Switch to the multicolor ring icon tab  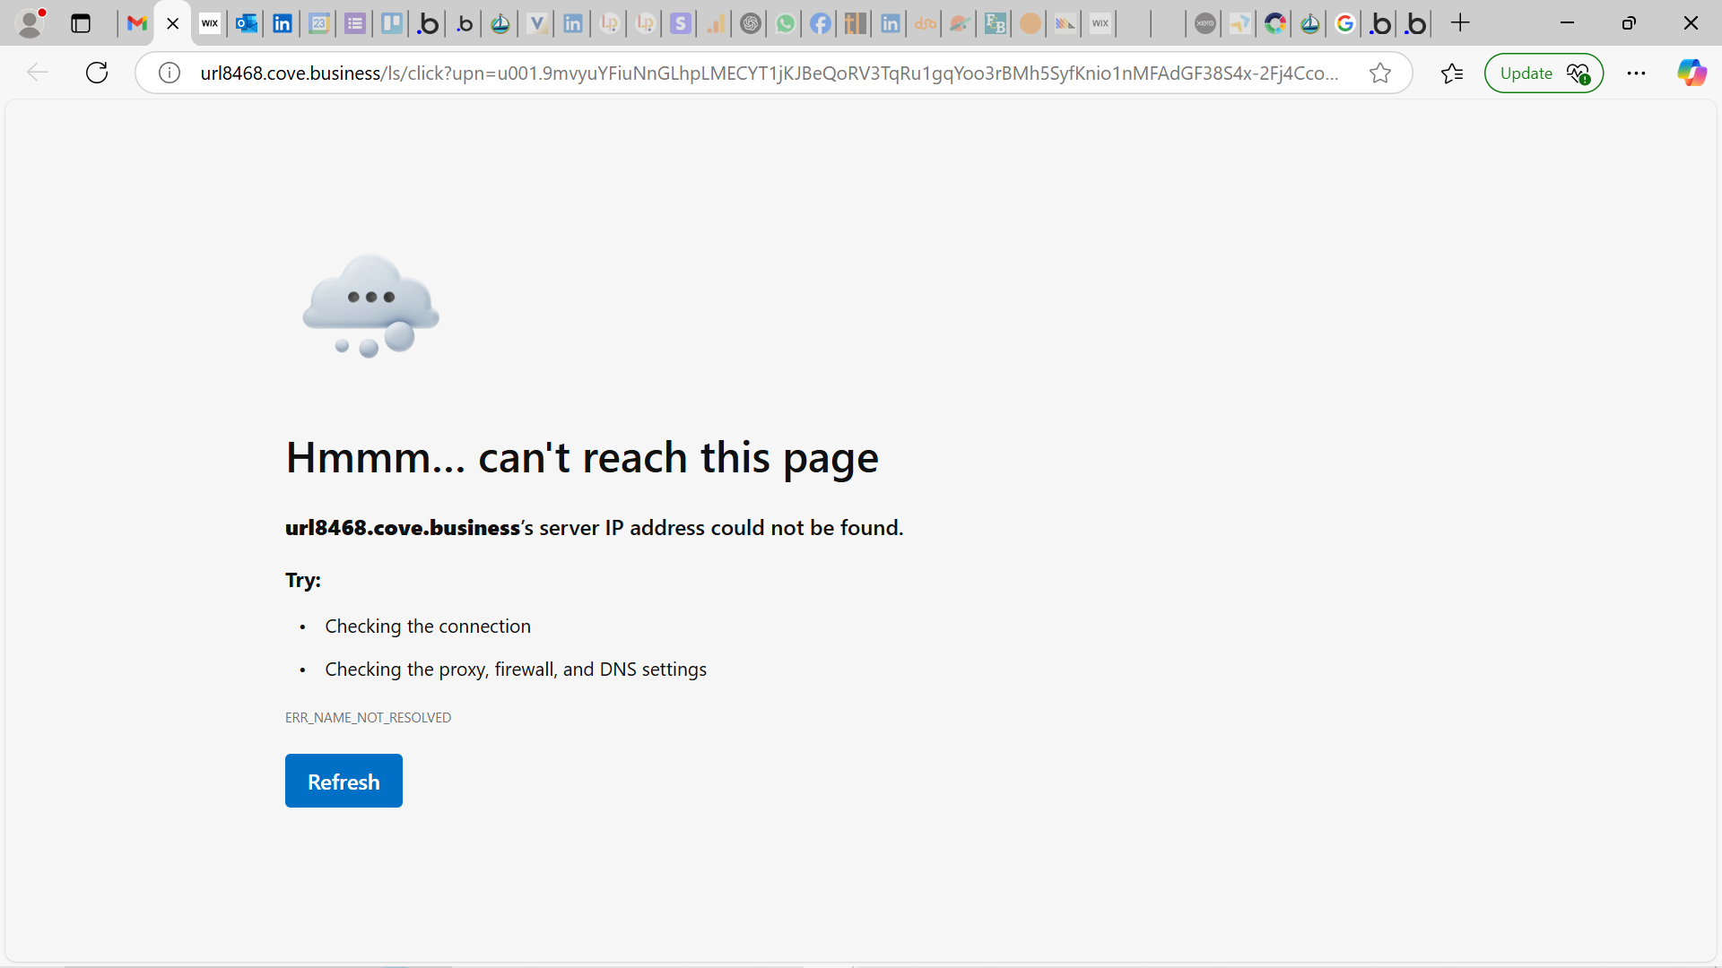pyautogui.click(x=1275, y=24)
